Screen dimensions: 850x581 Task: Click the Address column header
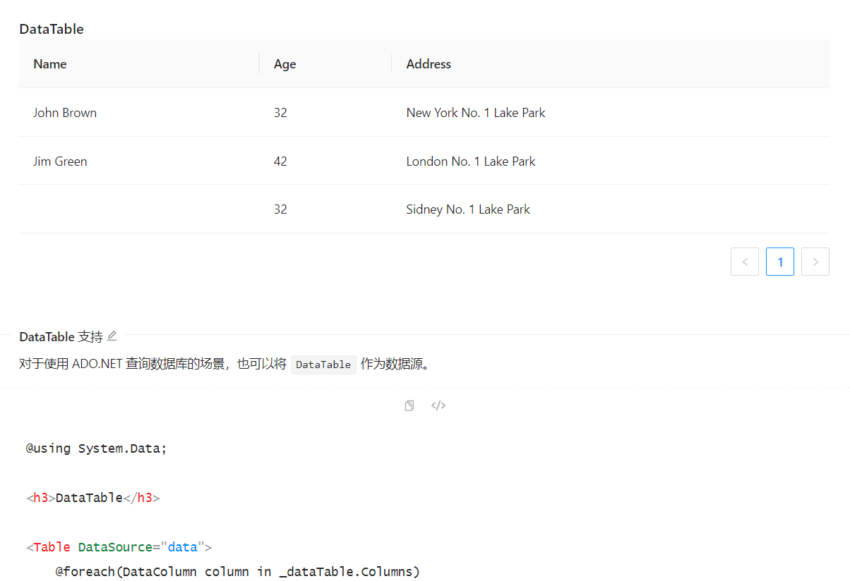[611, 64]
